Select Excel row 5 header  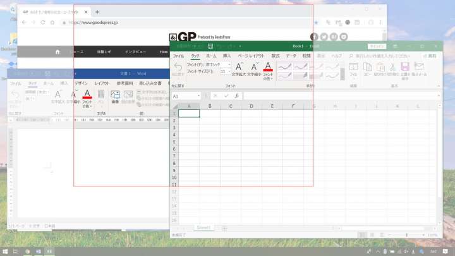click(x=174, y=142)
